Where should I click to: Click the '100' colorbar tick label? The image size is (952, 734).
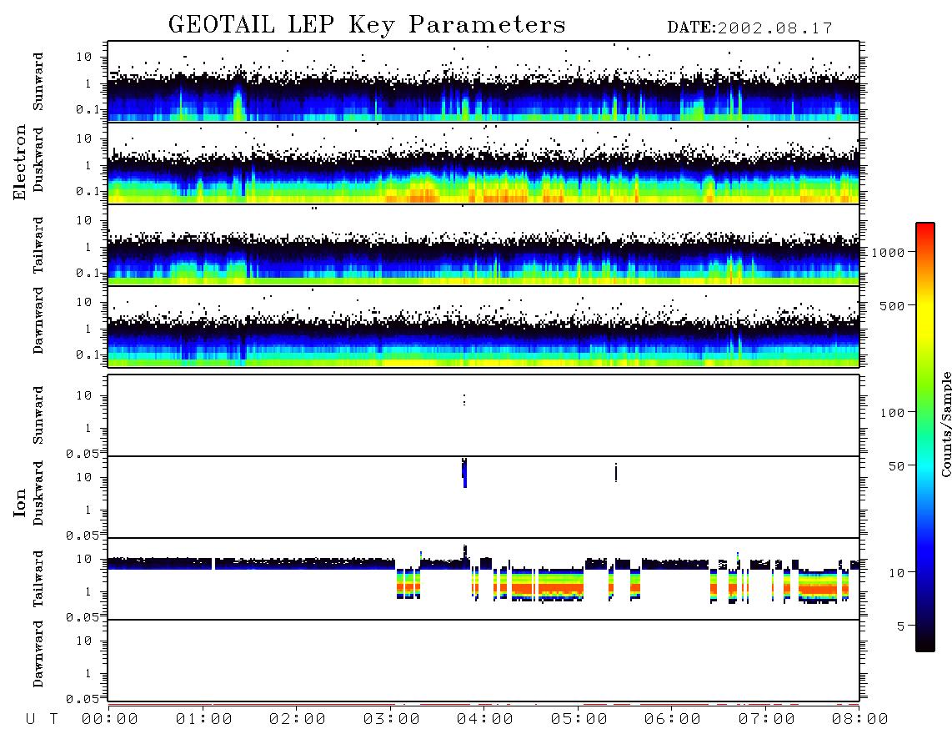pyautogui.click(x=892, y=413)
